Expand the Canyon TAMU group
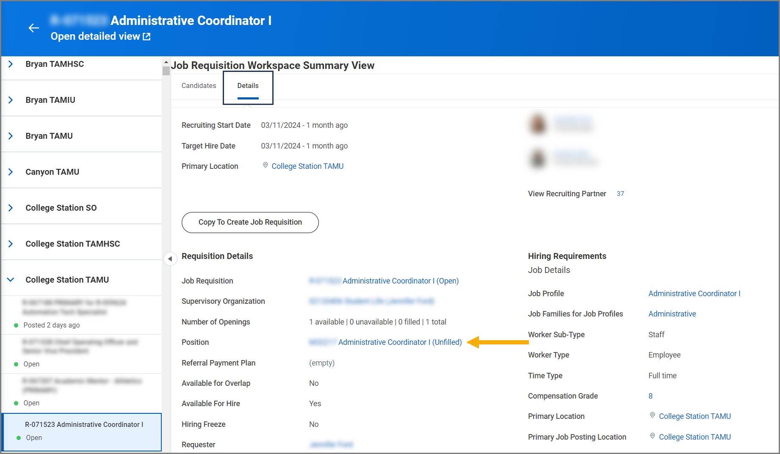The width and height of the screenshot is (780, 454). pyautogui.click(x=11, y=172)
